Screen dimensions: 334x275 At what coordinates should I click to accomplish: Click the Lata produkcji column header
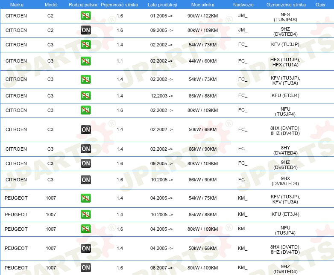[162, 5]
